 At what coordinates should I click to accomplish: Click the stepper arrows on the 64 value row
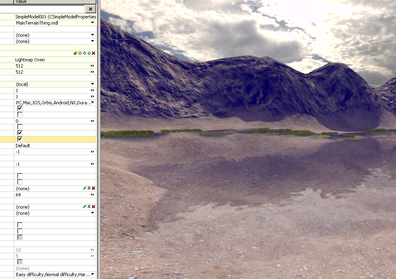point(92,195)
